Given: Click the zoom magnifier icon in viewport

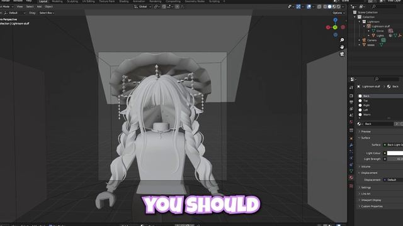Looking at the screenshot, I should click(342, 40).
